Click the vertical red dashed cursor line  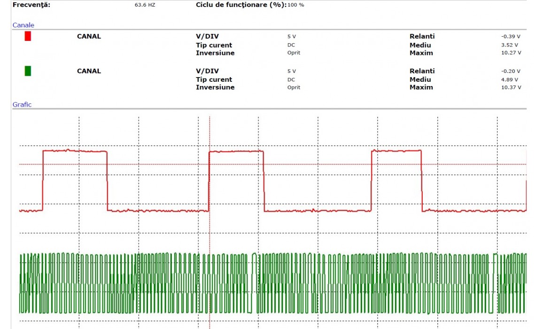[209, 132]
